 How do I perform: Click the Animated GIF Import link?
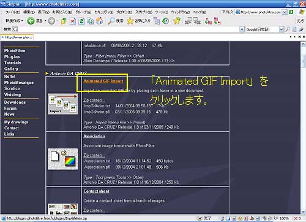103,81
